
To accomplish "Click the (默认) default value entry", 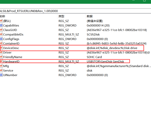I will click(7, 21).
